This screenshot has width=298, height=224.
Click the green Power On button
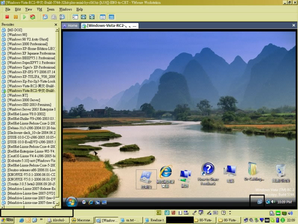(x=24, y=17)
